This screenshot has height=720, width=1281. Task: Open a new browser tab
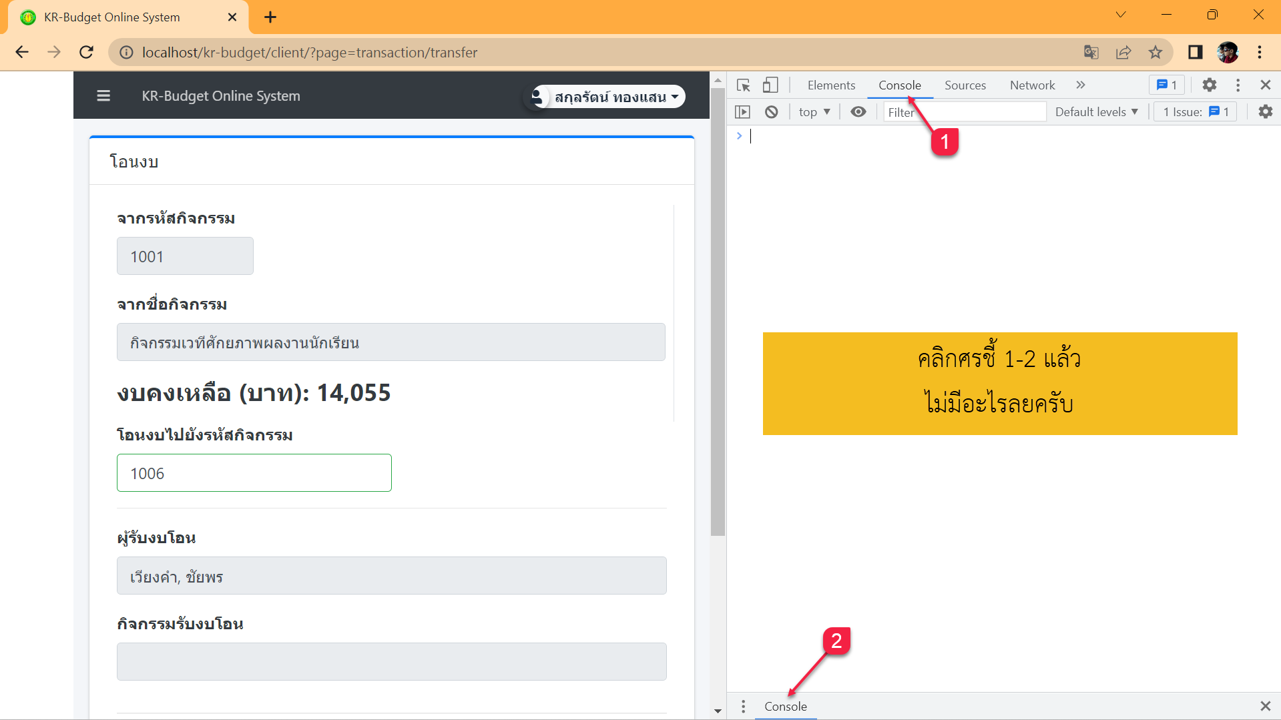270,17
